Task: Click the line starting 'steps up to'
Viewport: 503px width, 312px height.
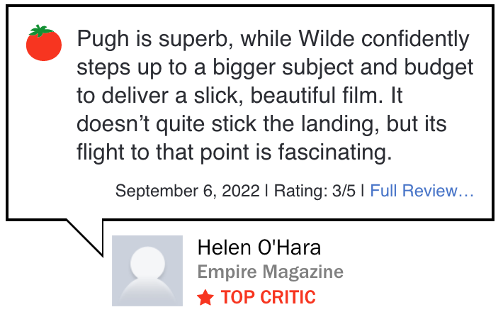Action: click(x=275, y=68)
